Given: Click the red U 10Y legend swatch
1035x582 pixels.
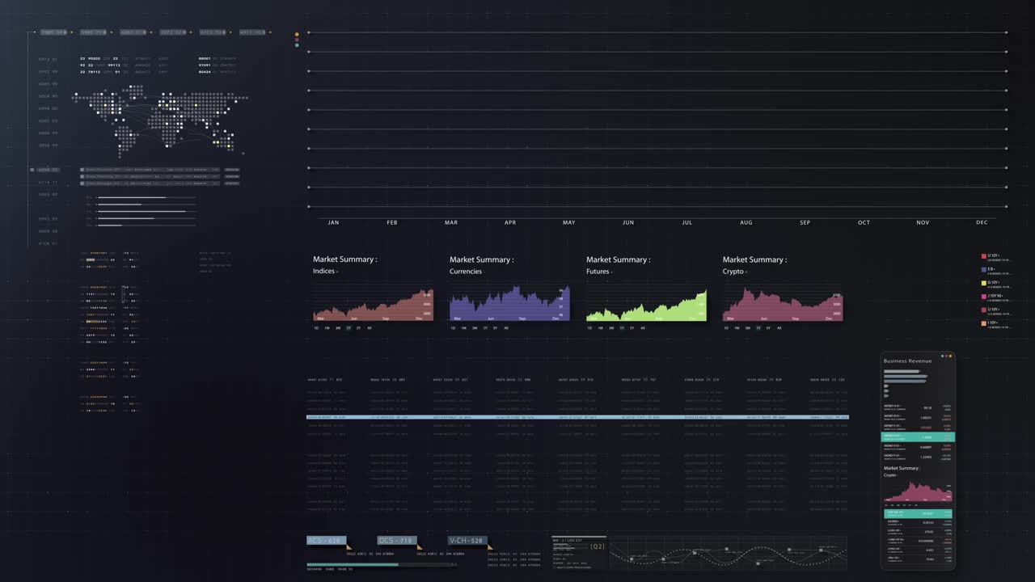Looking at the screenshot, I should point(984,256).
